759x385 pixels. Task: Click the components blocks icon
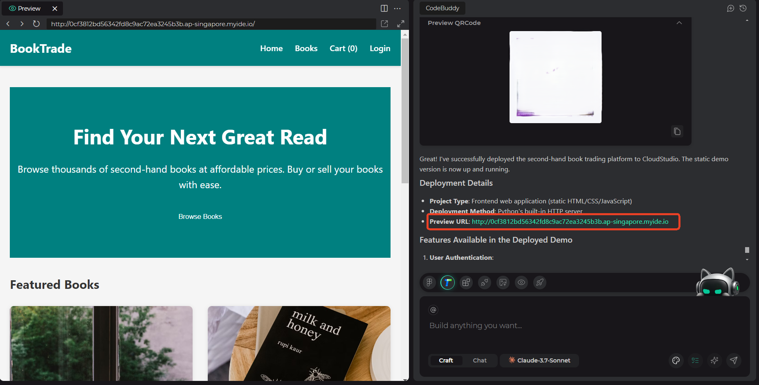click(466, 282)
